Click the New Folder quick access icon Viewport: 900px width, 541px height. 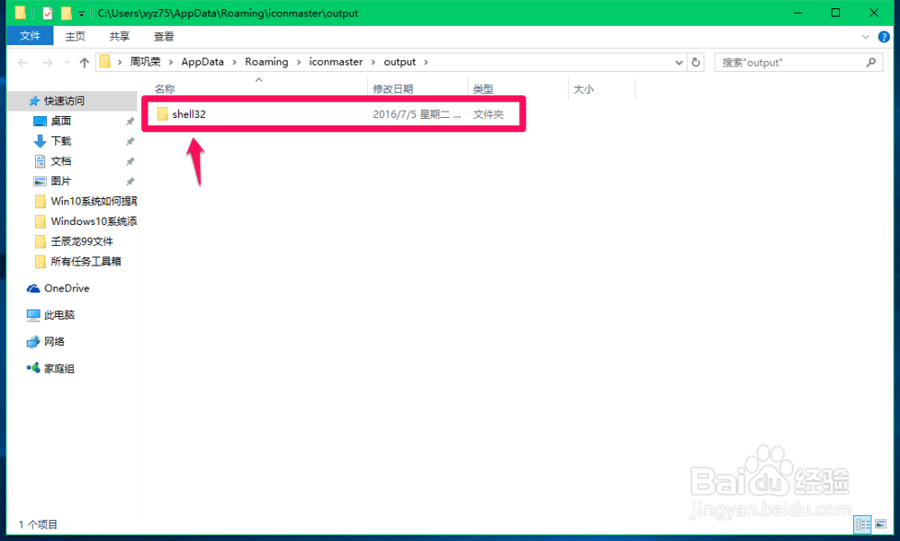[65, 13]
